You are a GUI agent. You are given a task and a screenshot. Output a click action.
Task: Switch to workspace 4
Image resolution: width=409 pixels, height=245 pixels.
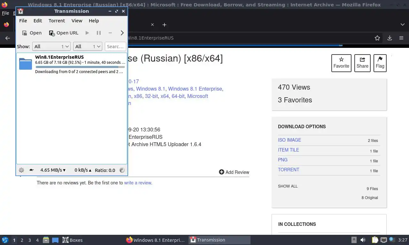(x=37, y=240)
